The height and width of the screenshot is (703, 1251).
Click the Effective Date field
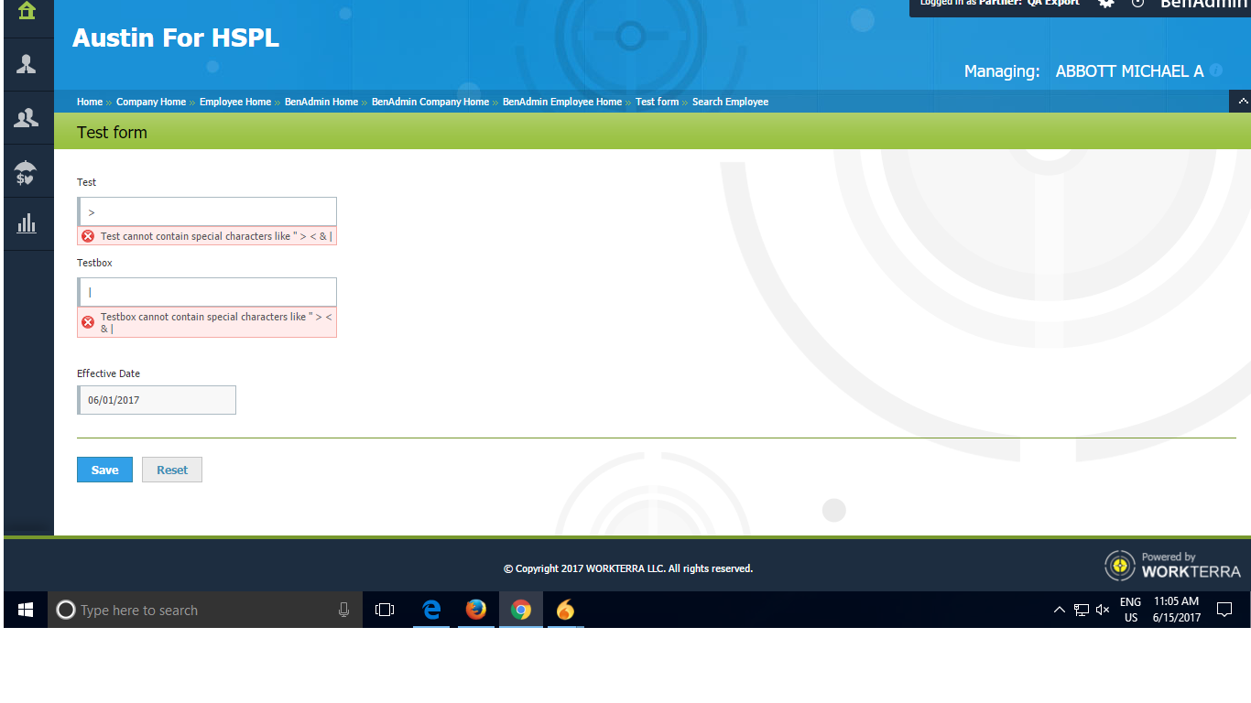157,400
